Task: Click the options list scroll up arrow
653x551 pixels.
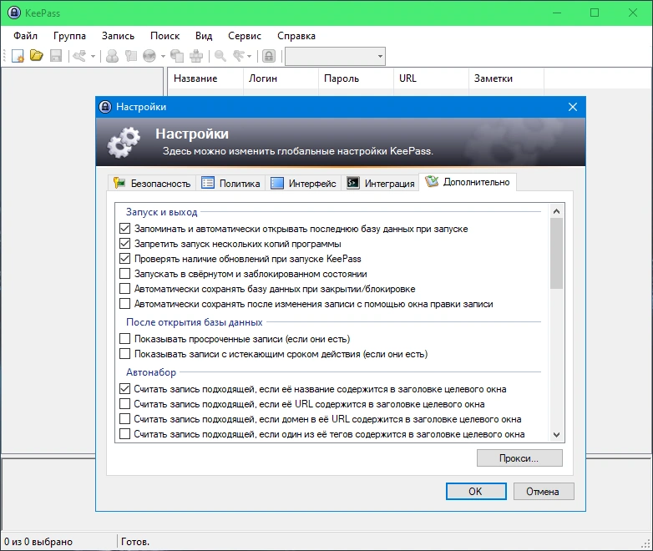Action: (x=556, y=211)
